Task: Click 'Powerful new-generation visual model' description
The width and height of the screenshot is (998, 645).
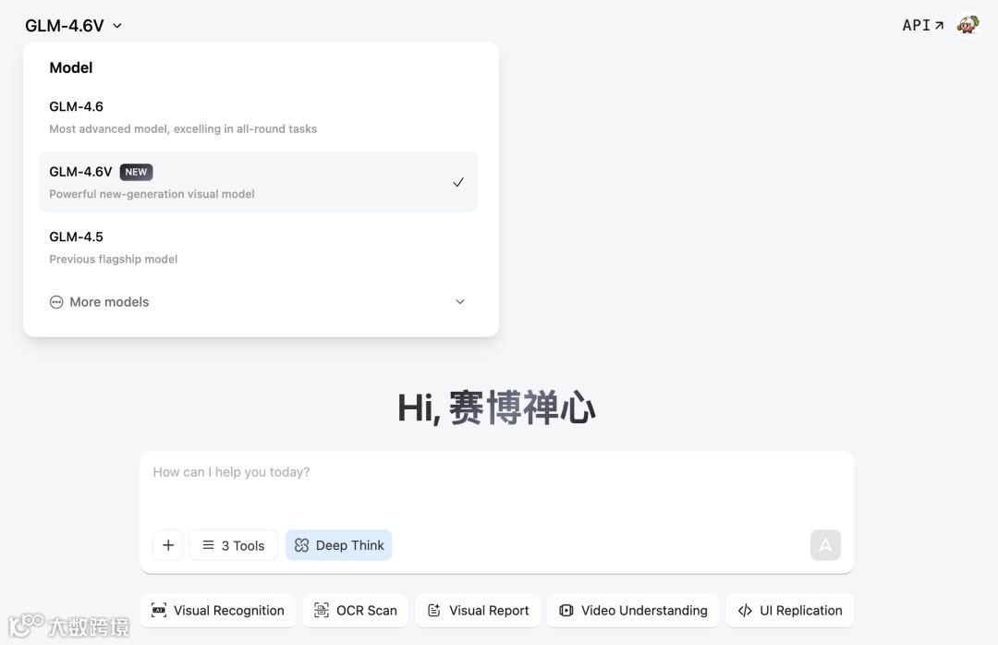Action: [152, 194]
